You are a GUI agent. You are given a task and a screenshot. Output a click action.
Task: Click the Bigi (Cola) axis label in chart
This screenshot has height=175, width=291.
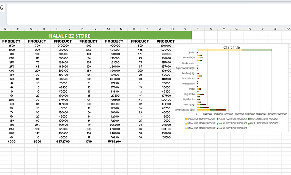tap(189, 94)
